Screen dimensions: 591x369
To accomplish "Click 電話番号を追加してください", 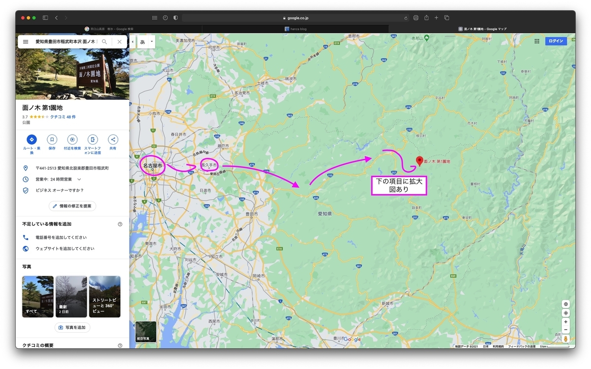I will [61, 238].
